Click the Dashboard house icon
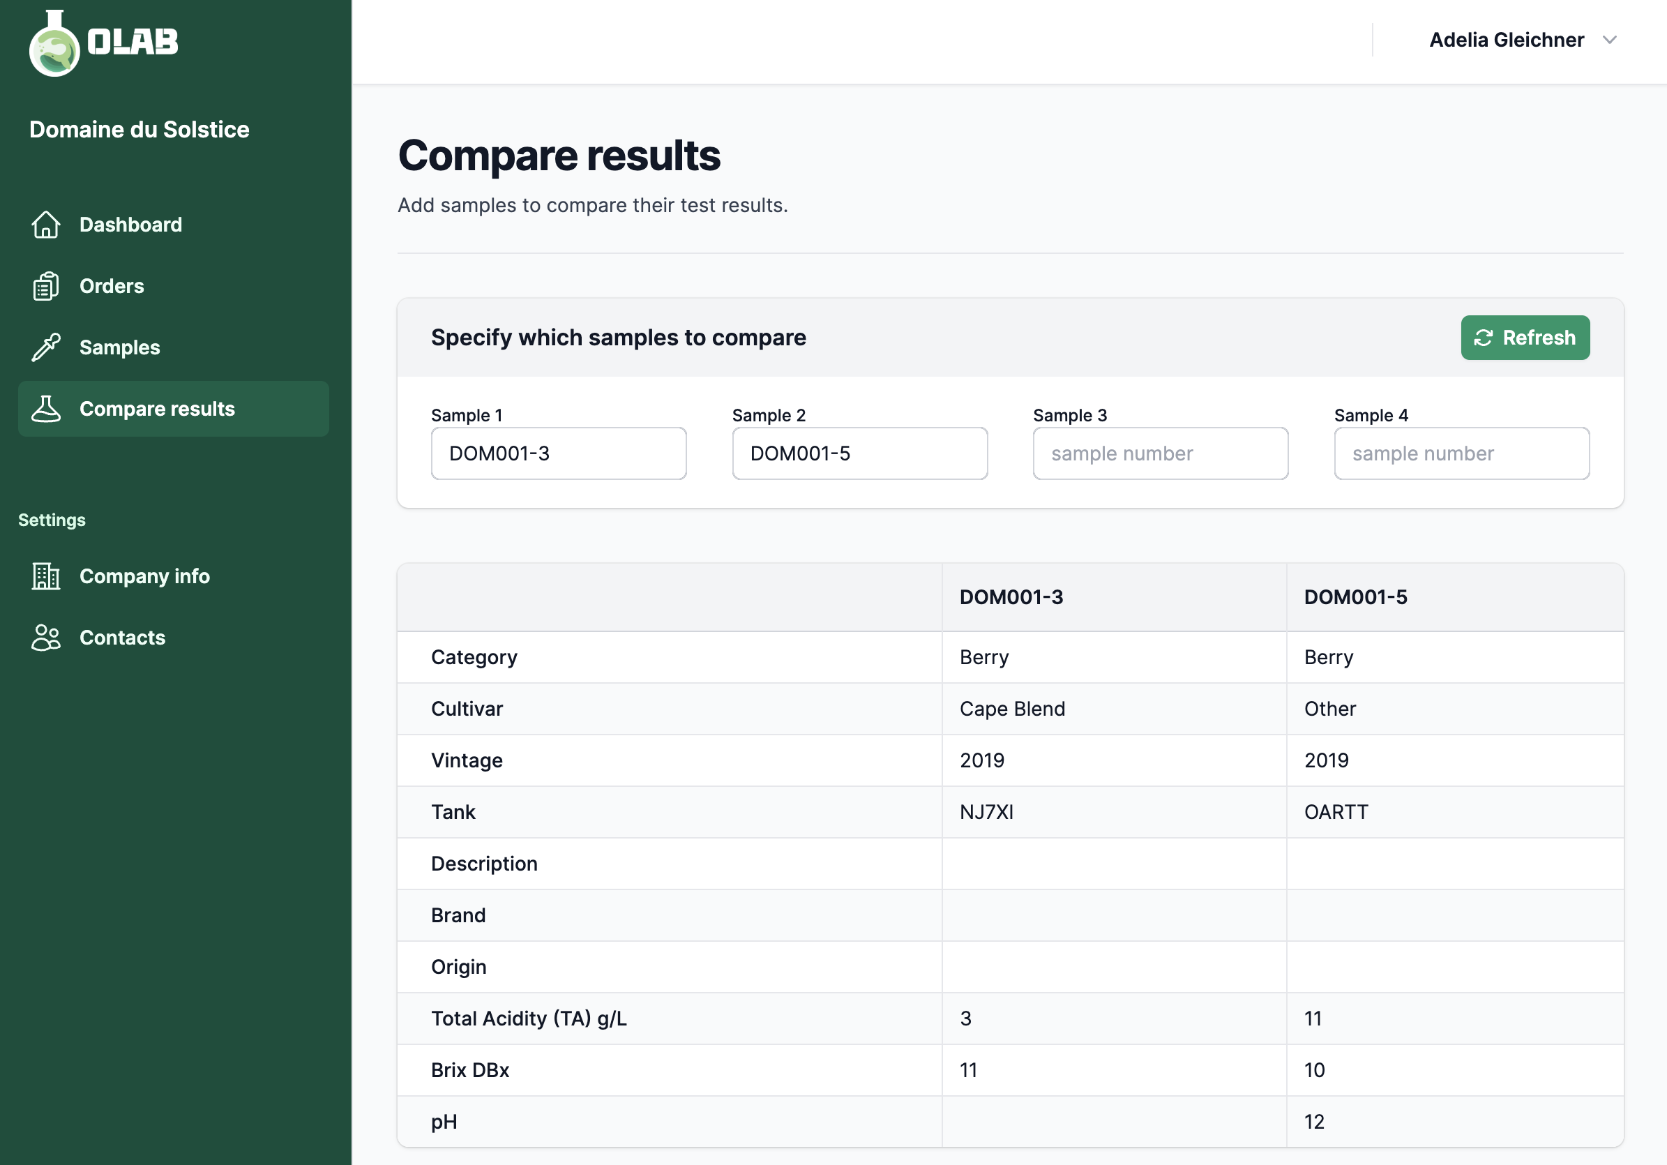The height and width of the screenshot is (1165, 1667). [46, 225]
